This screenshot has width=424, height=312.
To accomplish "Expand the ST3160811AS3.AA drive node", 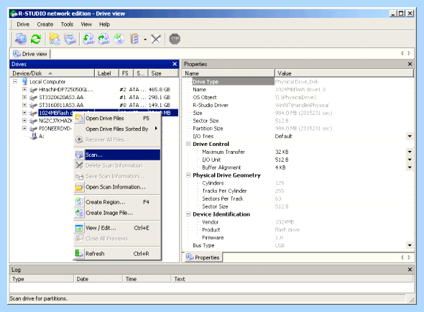I will [x=24, y=105].
